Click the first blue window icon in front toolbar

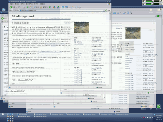[63, 7]
